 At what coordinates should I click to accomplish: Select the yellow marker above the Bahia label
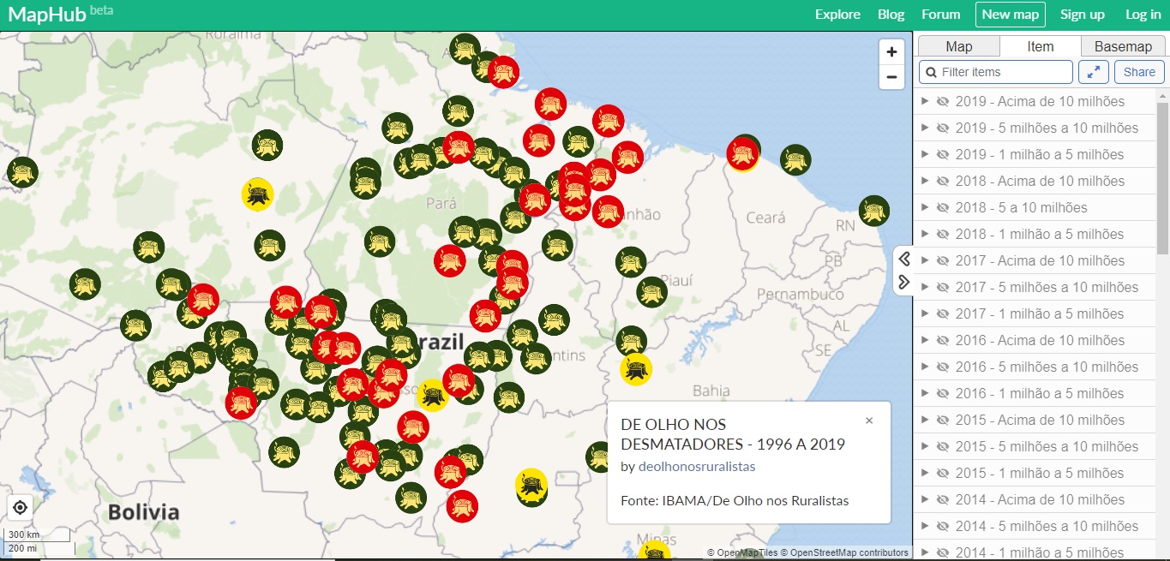[x=636, y=369]
